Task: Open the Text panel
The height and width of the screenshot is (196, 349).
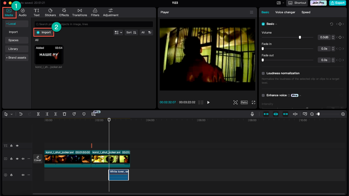Action: (37, 13)
